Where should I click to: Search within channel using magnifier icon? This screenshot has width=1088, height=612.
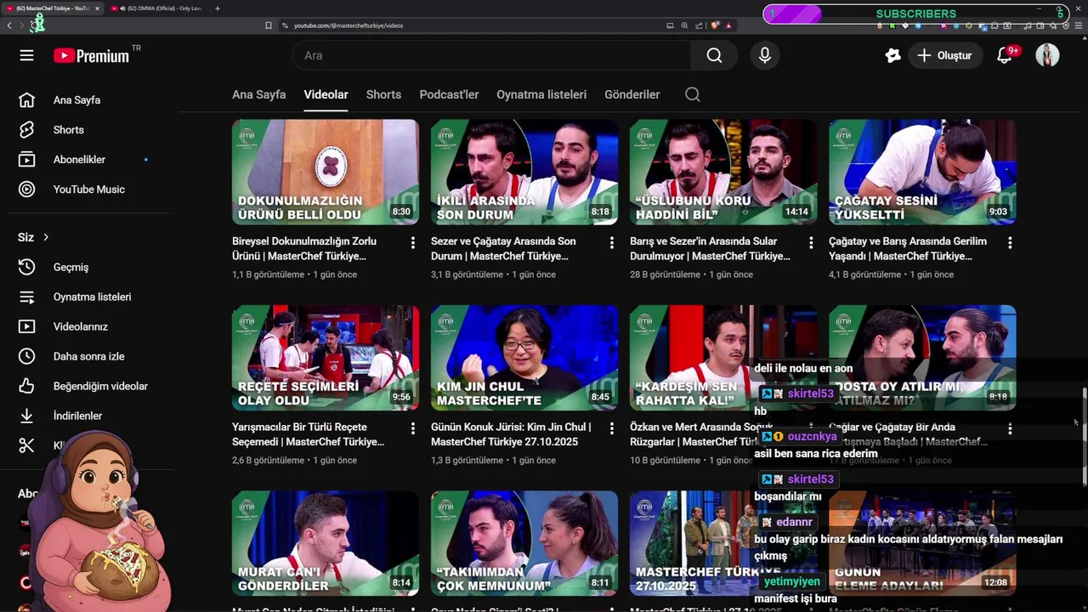click(693, 94)
